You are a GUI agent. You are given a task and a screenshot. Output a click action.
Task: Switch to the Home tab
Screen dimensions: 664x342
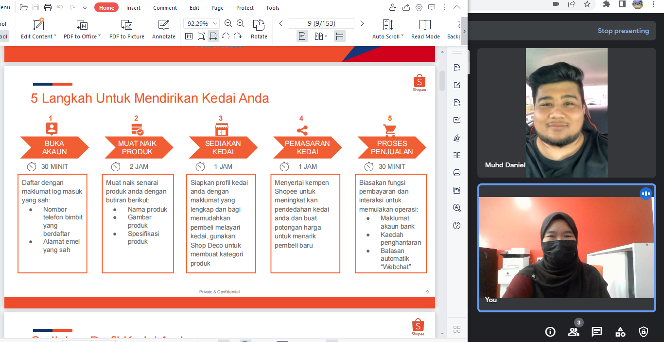tap(106, 8)
